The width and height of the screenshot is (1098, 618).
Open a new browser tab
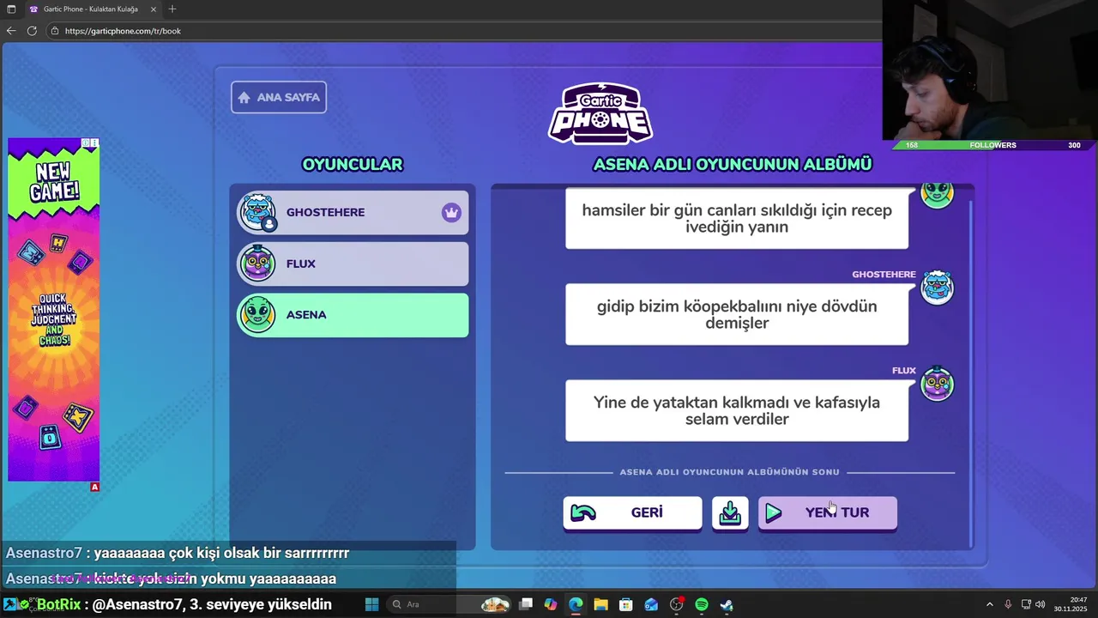(172, 9)
